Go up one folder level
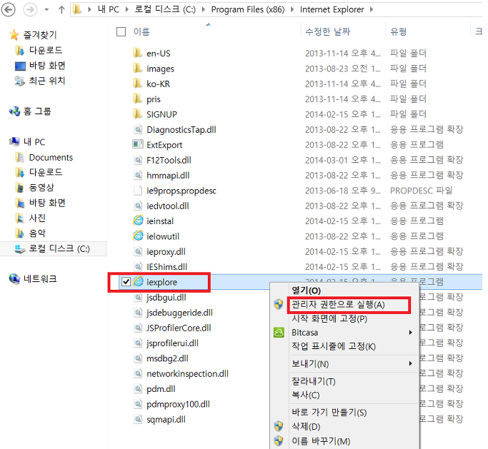Viewport: 488px width, 449px height. click(61, 10)
